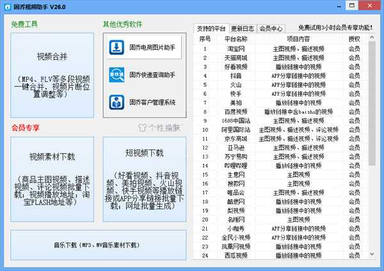This screenshot has height=271, width=384.
Task: Select the 凤凰网视频 row
Action: (x=281, y=246)
